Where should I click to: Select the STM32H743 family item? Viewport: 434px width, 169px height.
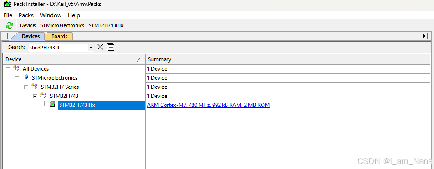pyautogui.click(x=64, y=96)
